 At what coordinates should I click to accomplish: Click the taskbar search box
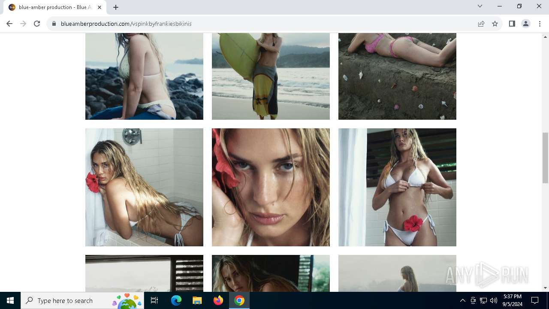83,300
